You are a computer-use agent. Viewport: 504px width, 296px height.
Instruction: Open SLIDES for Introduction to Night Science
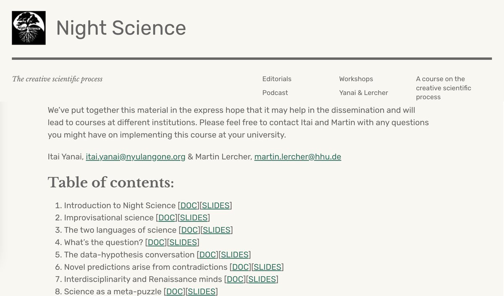[x=216, y=206]
